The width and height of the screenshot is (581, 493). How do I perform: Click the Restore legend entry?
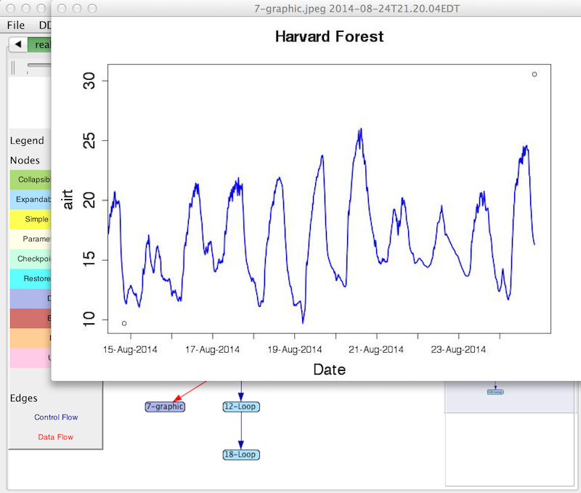click(x=31, y=279)
